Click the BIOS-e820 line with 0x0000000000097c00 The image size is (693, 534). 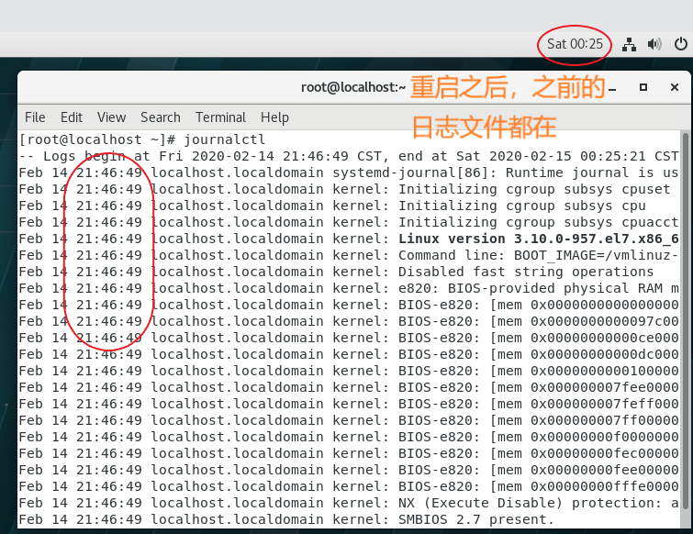coord(349,321)
